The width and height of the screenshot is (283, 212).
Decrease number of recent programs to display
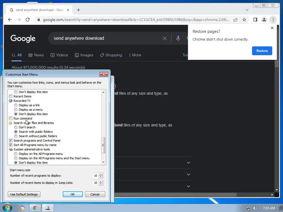click(101, 177)
